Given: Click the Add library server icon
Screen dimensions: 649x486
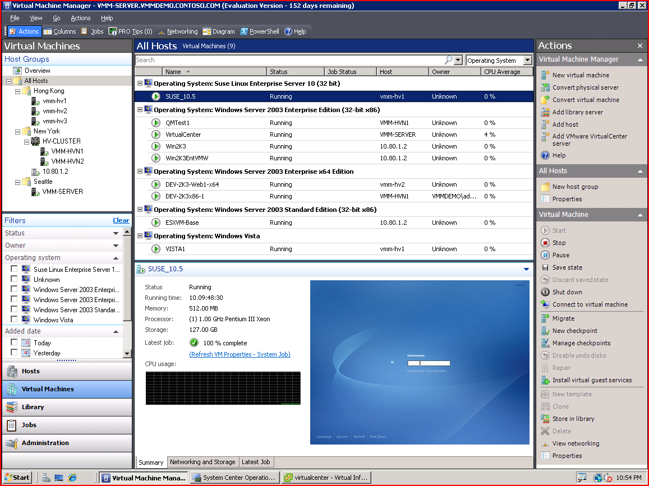Looking at the screenshot, I should [545, 112].
